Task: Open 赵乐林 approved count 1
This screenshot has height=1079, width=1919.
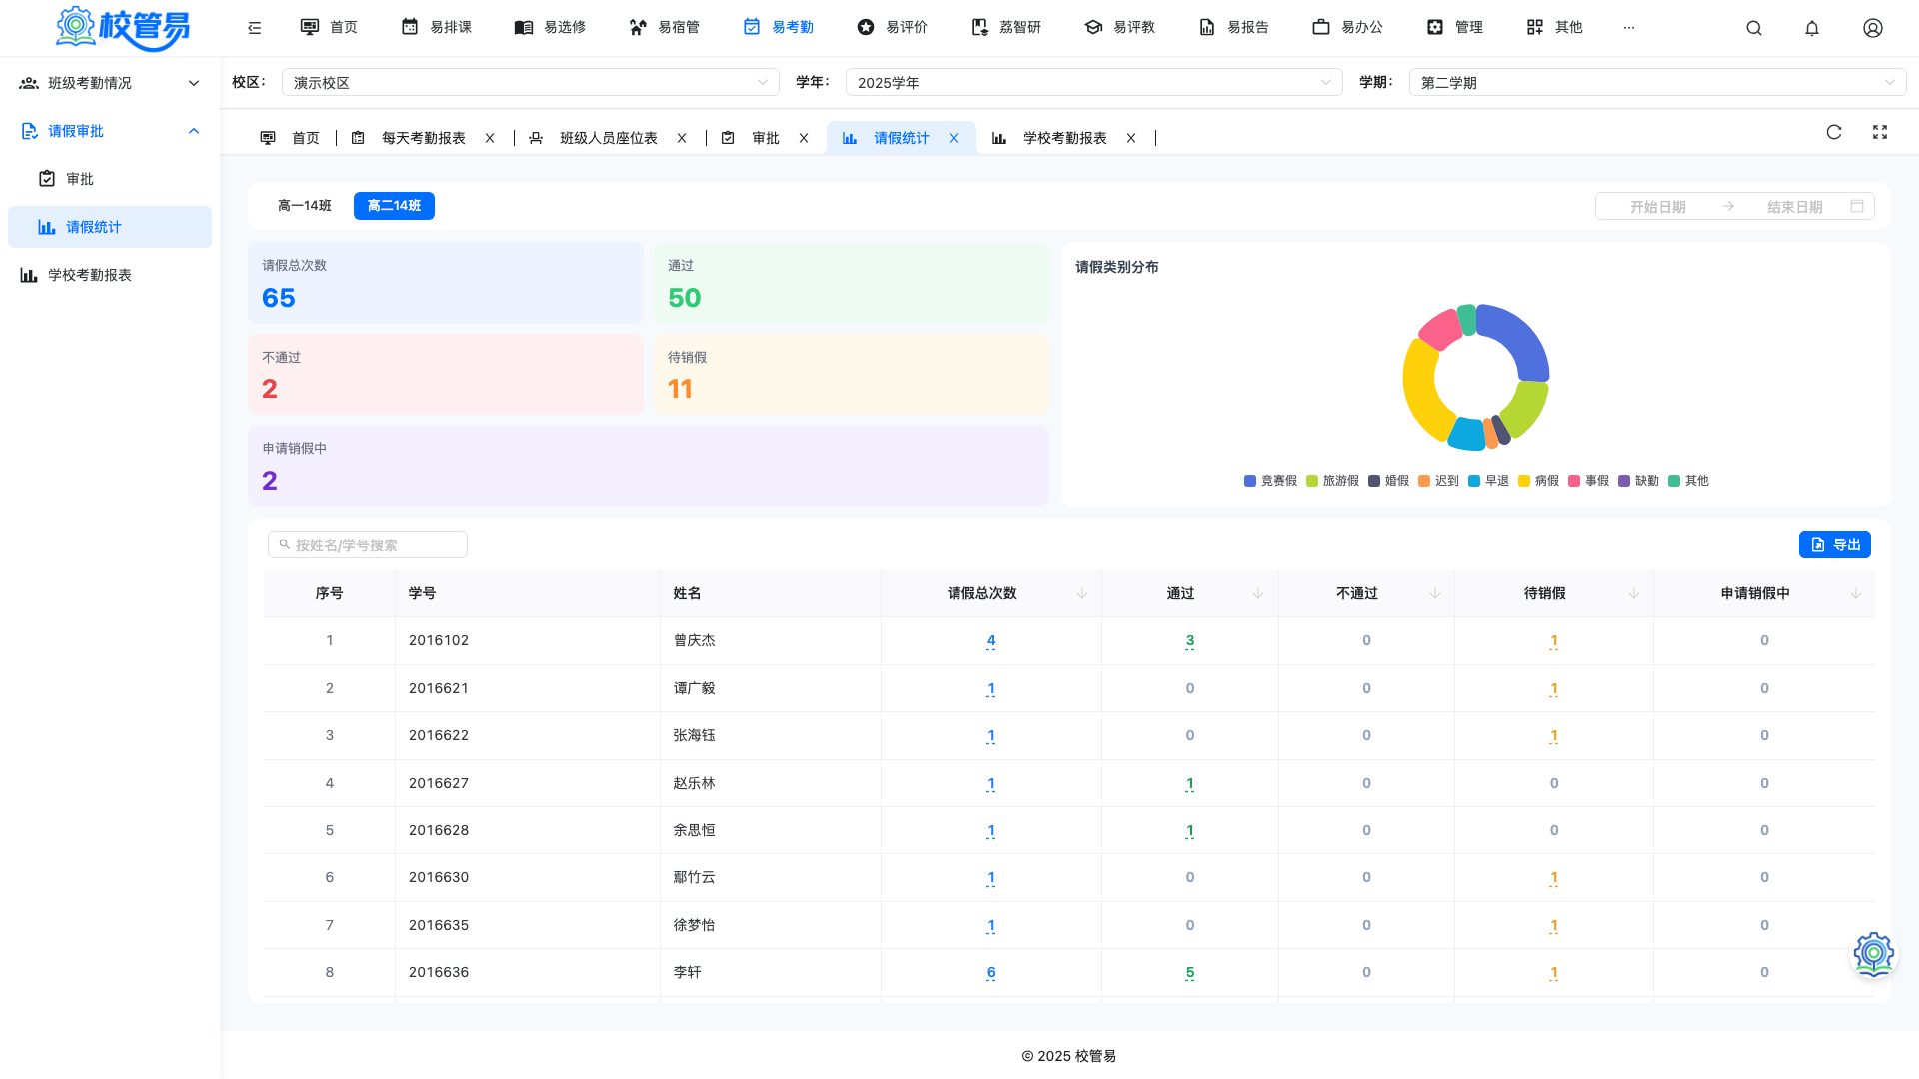Action: point(1189,784)
